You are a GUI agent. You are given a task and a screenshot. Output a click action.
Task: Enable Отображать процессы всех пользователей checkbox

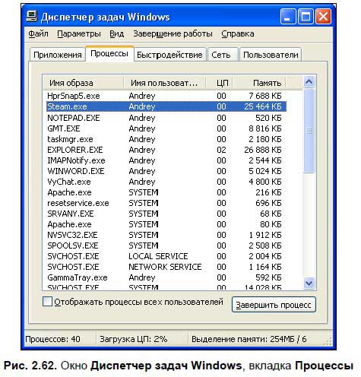tap(47, 302)
